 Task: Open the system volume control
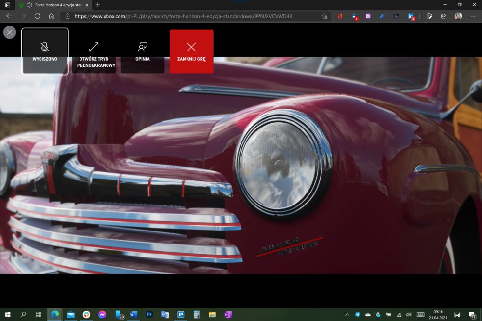click(409, 315)
